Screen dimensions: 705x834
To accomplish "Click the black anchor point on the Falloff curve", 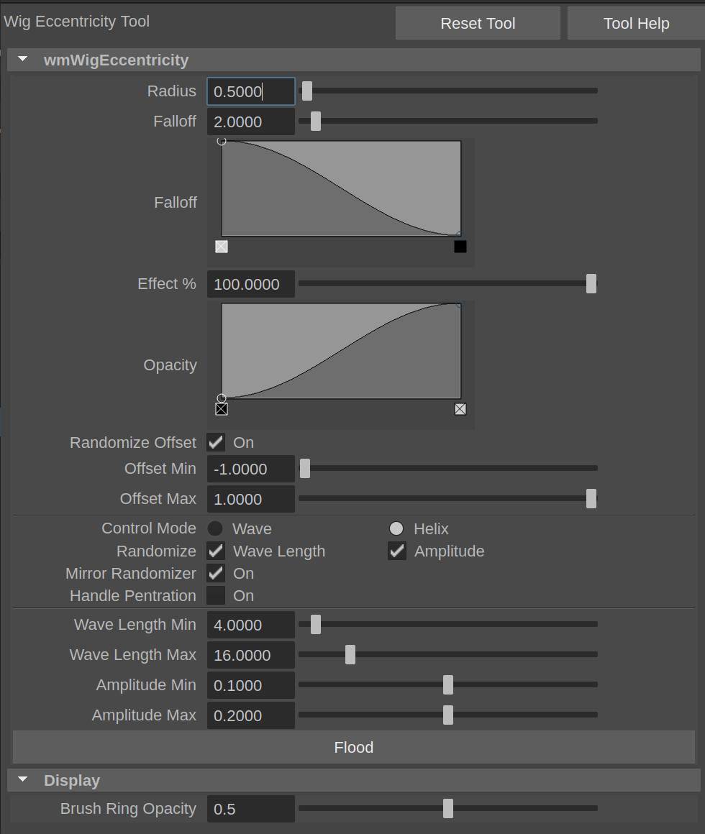I will pyautogui.click(x=460, y=246).
